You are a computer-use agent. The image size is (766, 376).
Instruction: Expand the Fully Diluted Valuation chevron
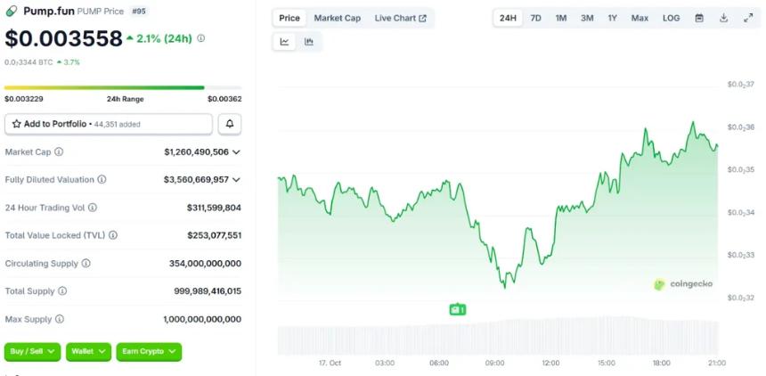(x=236, y=180)
